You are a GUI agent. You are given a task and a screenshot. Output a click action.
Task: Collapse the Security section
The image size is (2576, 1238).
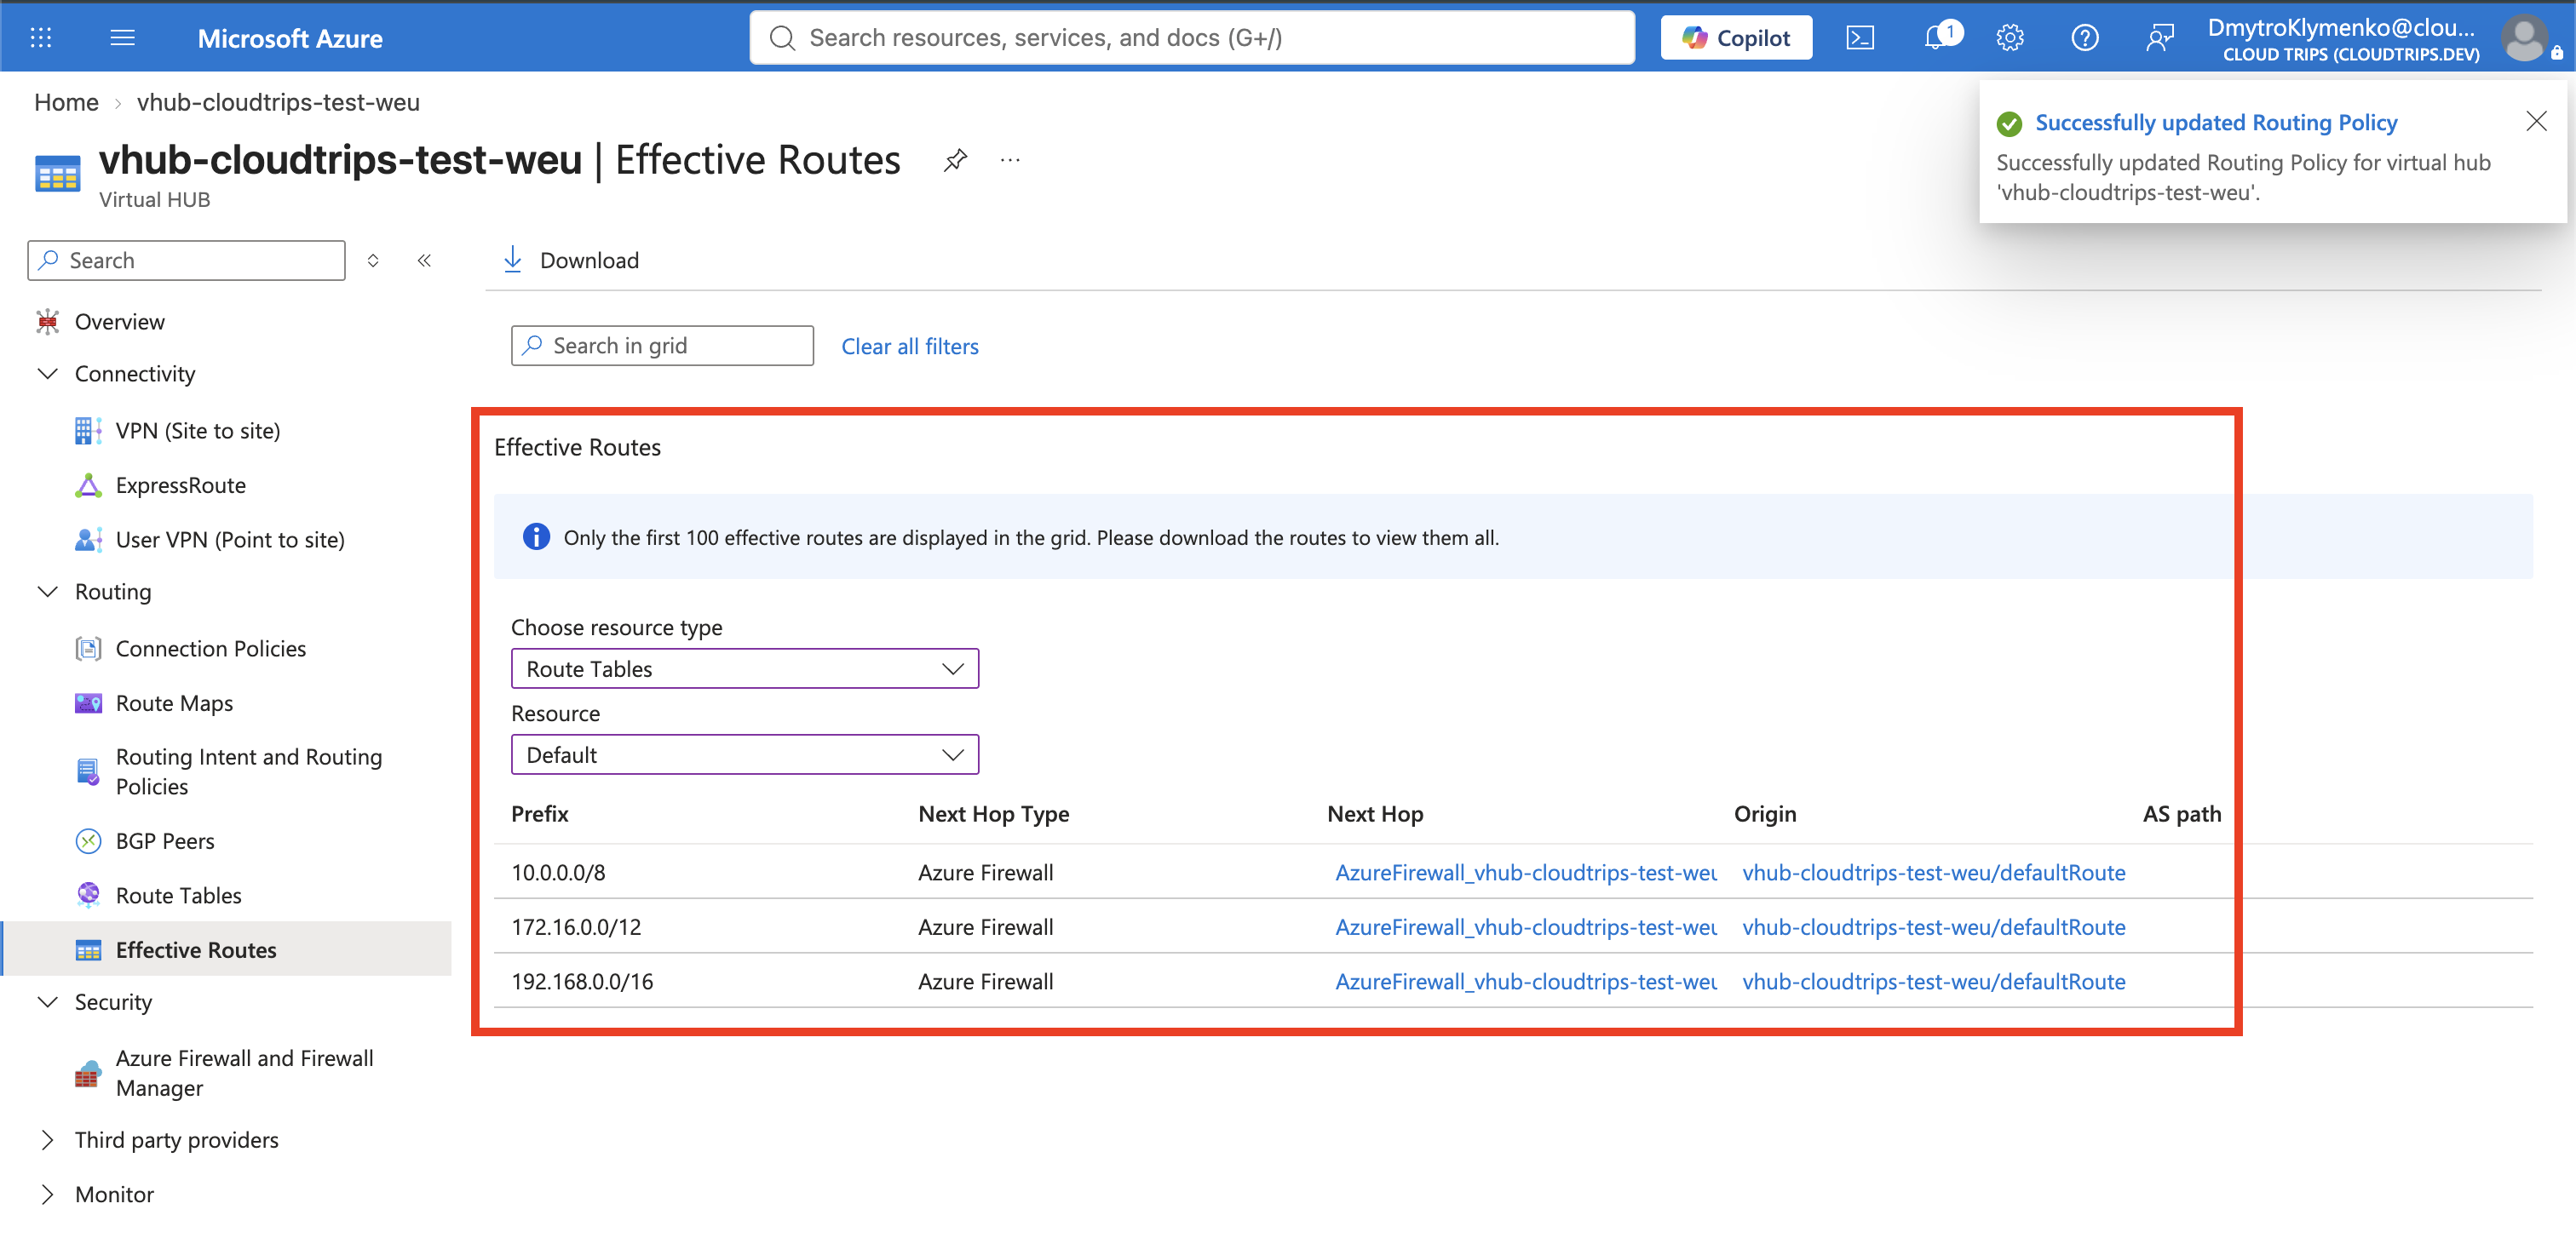(47, 1002)
